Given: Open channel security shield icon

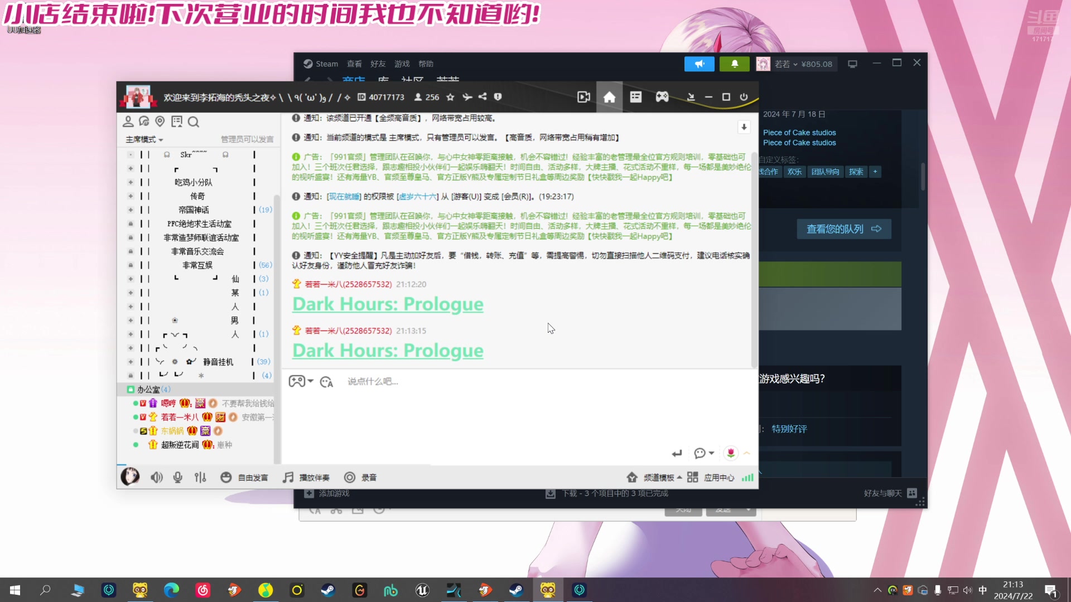Looking at the screenshot, I should point(498,97).
